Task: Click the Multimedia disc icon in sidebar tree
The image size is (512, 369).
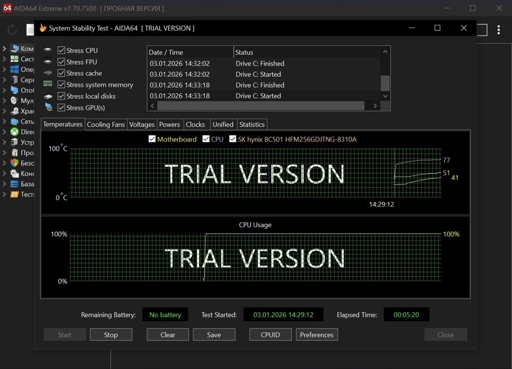Action: [14, 101]
